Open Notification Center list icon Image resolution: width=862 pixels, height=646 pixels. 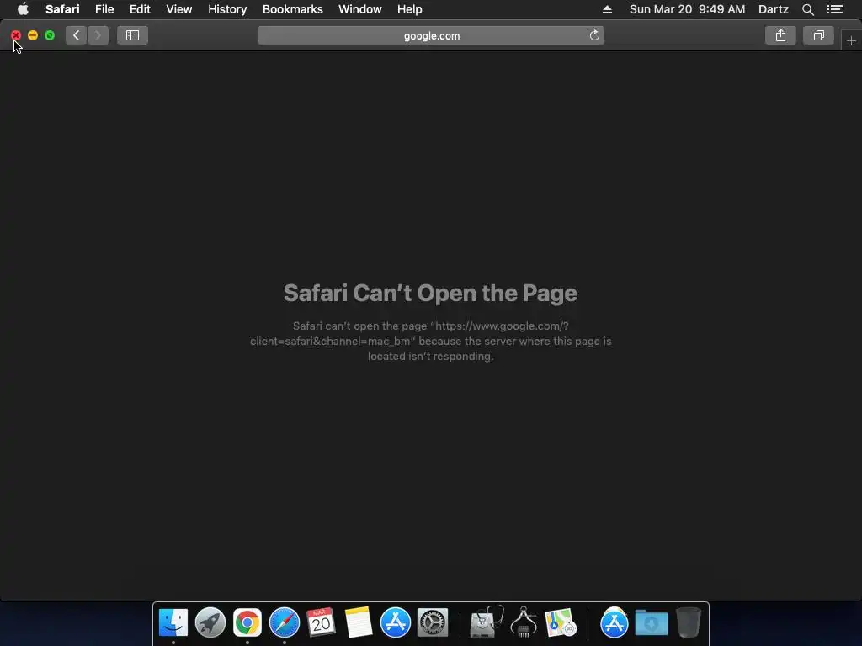click(x=834, y=9)
